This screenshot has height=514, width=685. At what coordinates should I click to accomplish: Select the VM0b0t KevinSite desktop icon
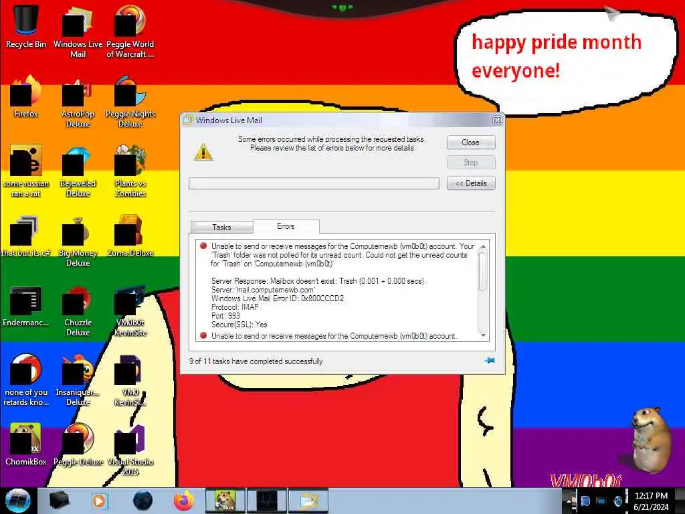[130, 311]
